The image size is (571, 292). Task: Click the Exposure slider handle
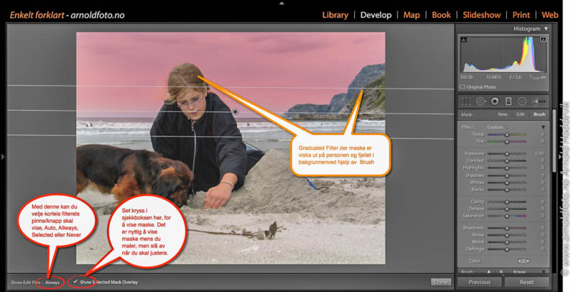click(x=507, y=153)
